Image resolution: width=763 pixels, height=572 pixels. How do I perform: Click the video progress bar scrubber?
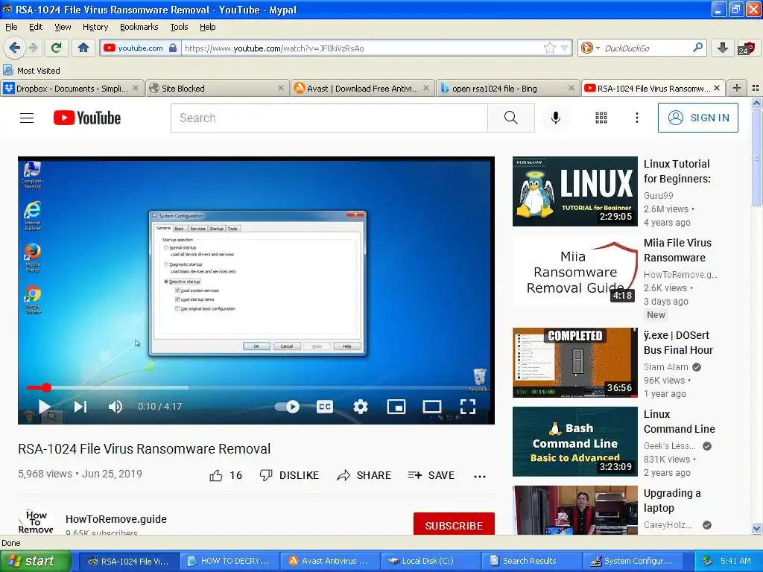point(46,387)
